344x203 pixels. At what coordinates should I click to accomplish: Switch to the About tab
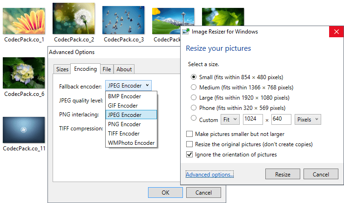124,69
